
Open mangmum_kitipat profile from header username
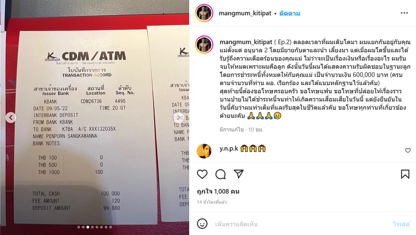[245, 13]
